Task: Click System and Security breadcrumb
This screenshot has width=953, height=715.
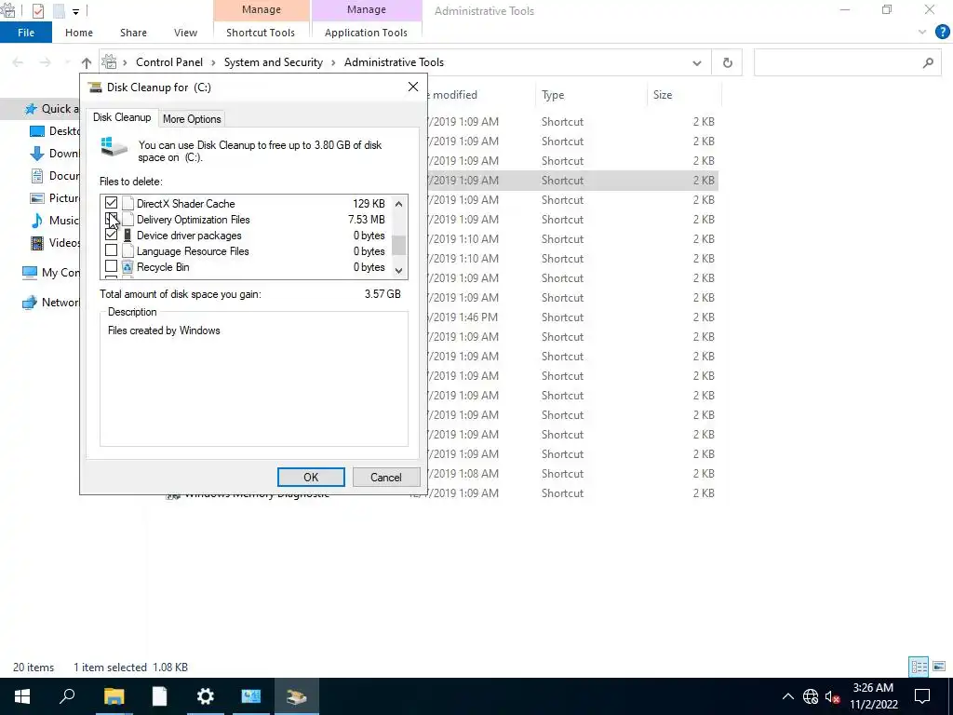Action: click(274, 62)
